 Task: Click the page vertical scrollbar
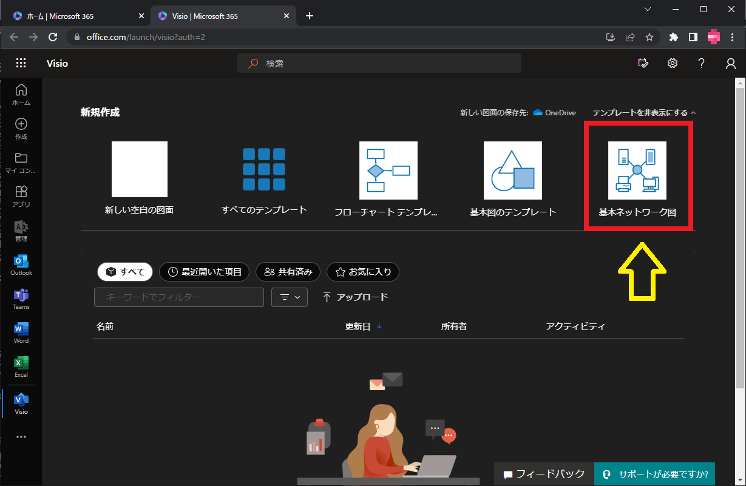(x=741, y=237)
